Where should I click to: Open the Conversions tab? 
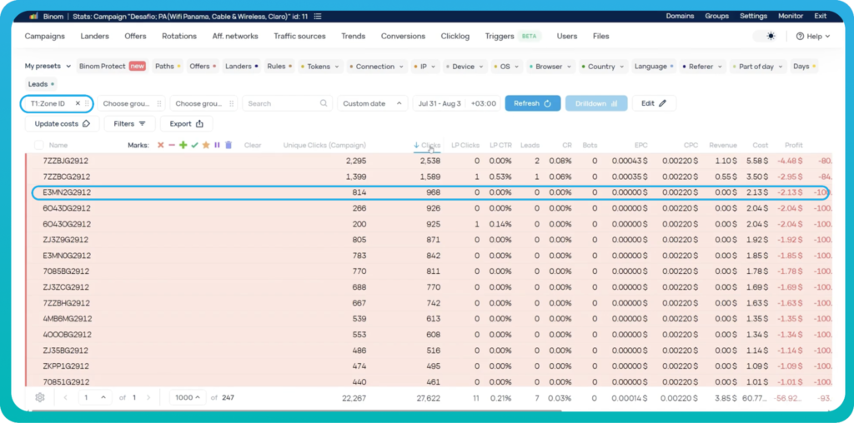coord(403,37)
